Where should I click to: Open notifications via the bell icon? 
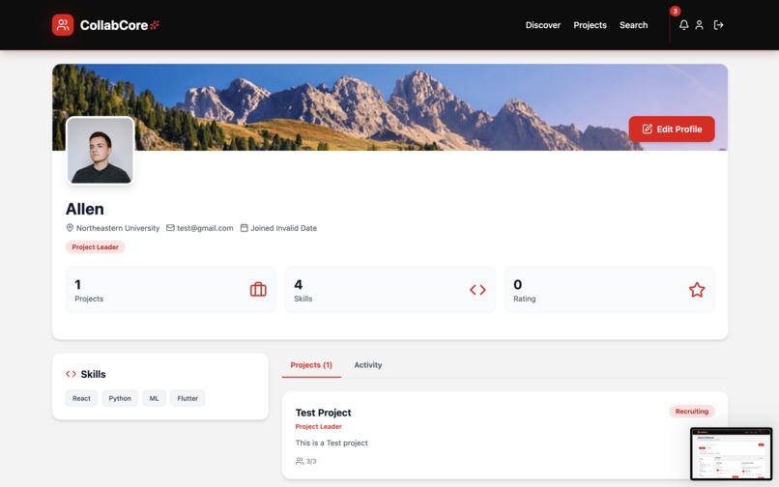click(683, 25)
